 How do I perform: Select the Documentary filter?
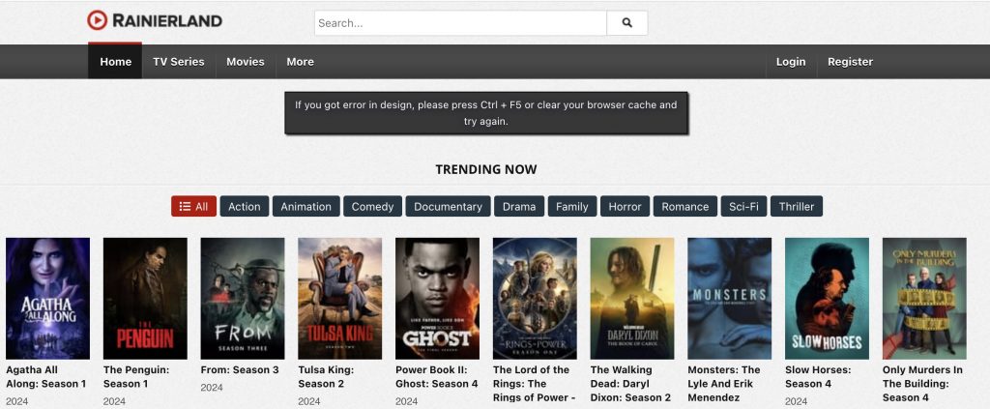point(448,207)
